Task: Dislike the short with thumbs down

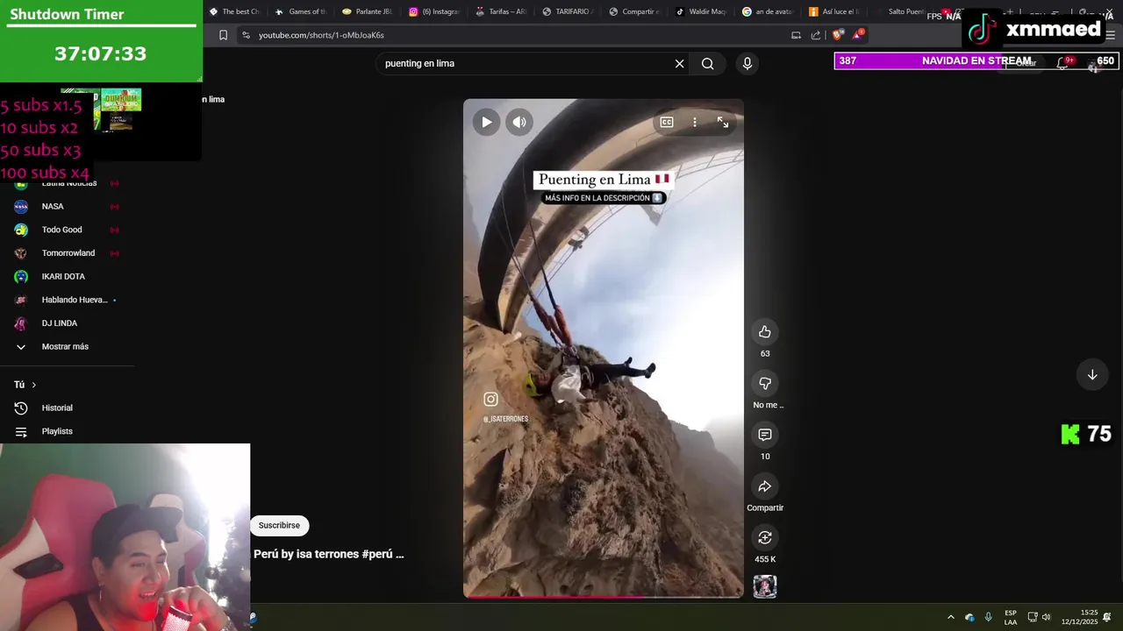Action: (x=765, y=383)
